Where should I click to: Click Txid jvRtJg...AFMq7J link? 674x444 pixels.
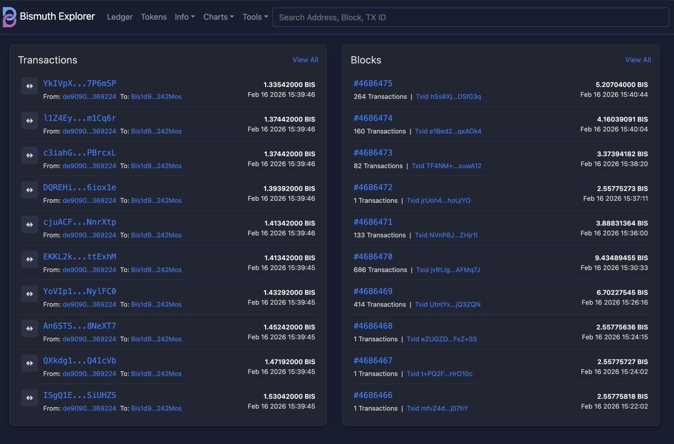click(x=448, y=270)
